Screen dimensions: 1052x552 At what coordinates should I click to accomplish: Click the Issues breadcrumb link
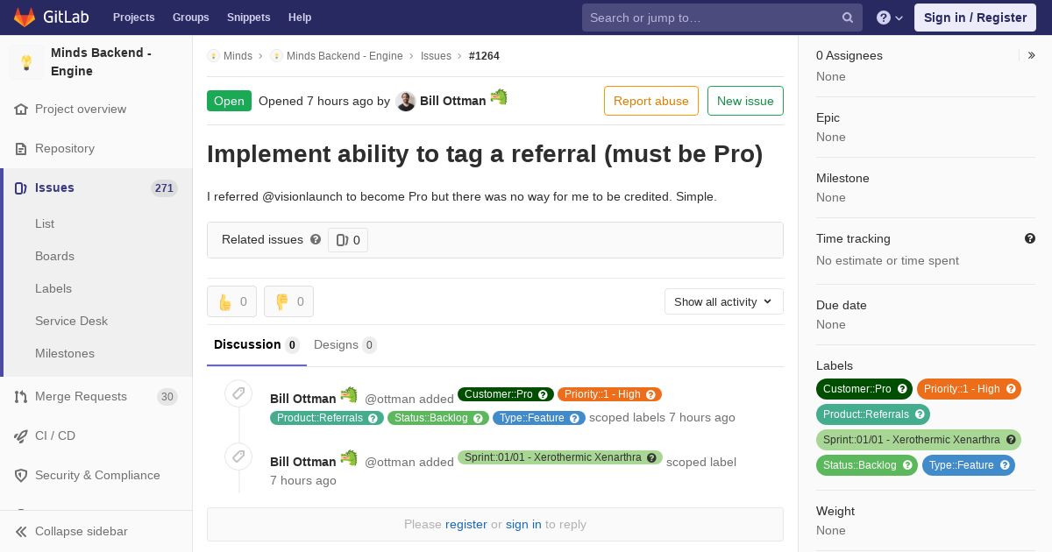coord(436,56)
